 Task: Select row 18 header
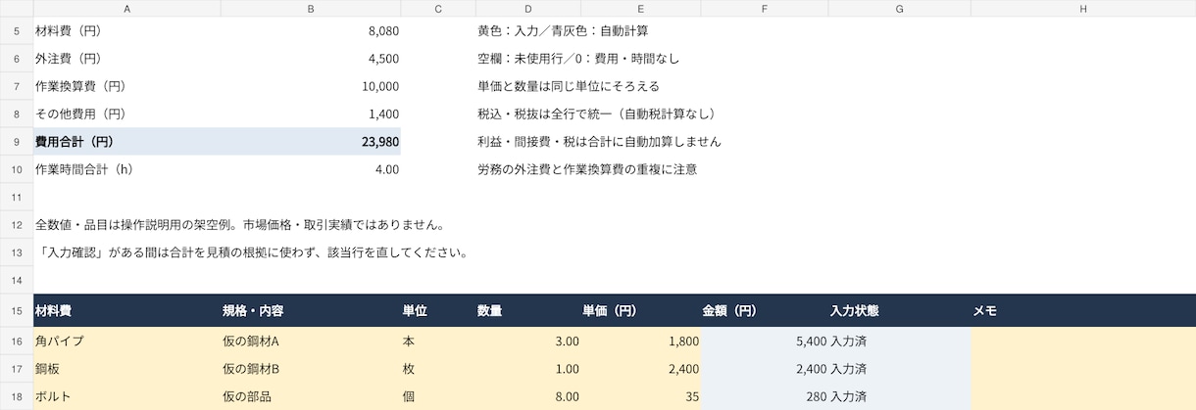click(x=17, y=396)
